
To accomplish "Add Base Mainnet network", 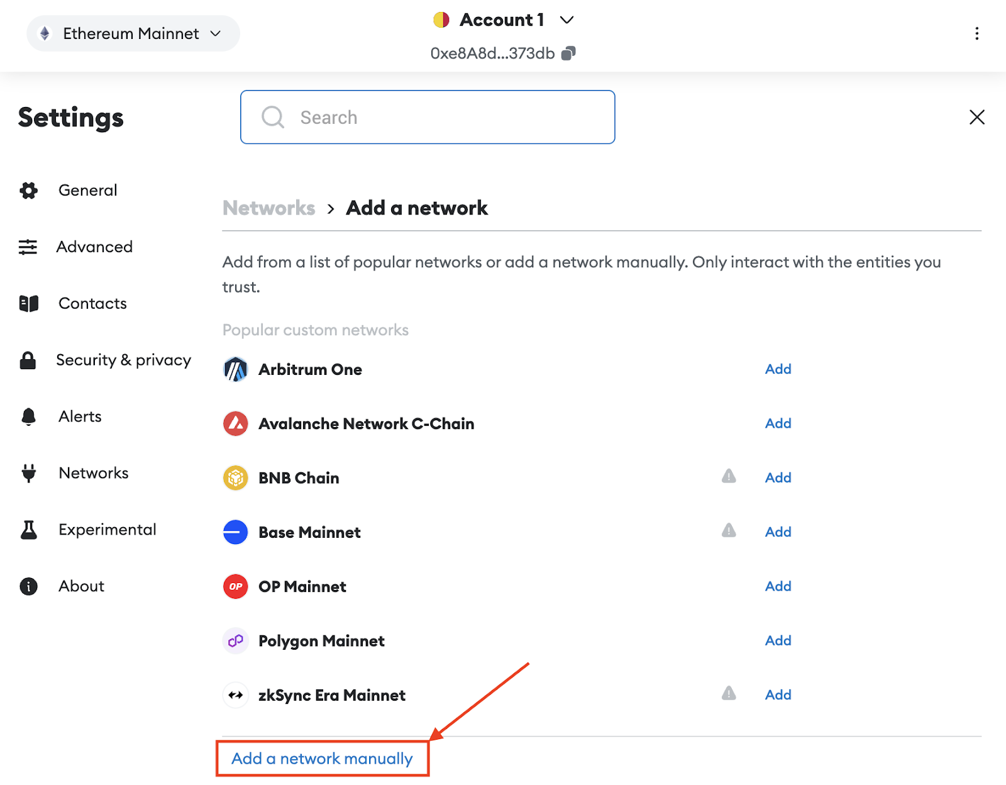I will (x=778, y=532).
